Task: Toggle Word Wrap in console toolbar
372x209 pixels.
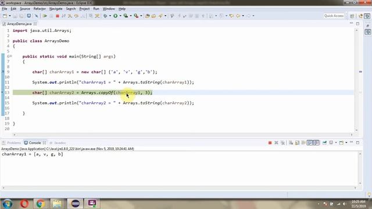Action: [303, 143]
